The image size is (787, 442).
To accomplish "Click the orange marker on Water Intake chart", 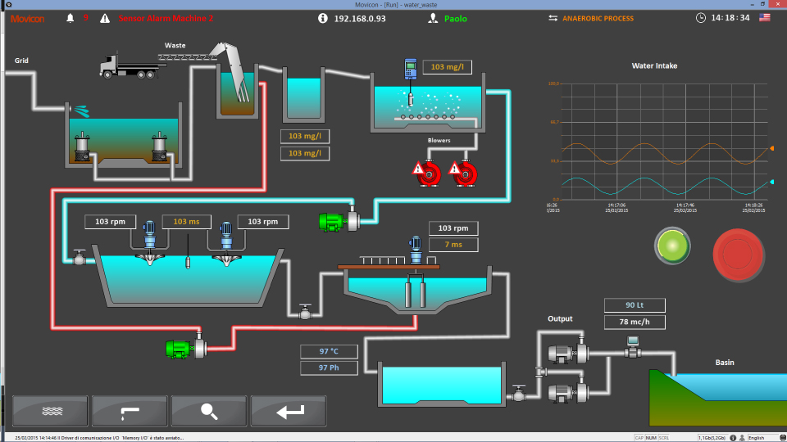I will [772, 148].
